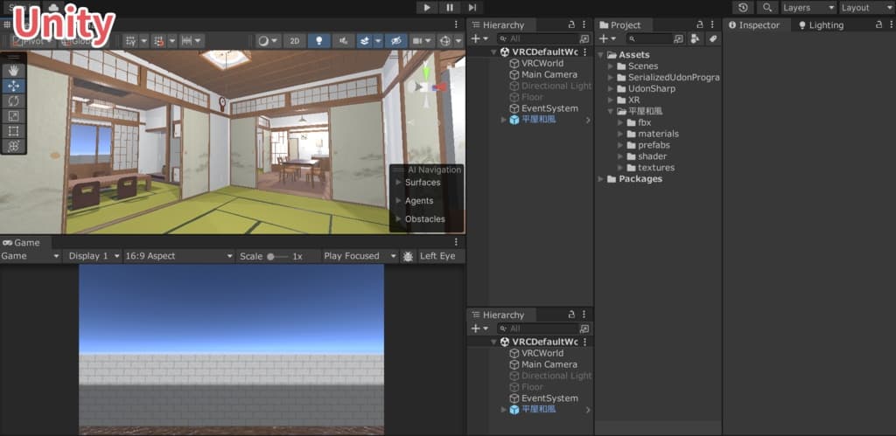Click the Left Eye button
This screenshot has width=896, height=436.
pyautogui.click(x=437, y=256)
